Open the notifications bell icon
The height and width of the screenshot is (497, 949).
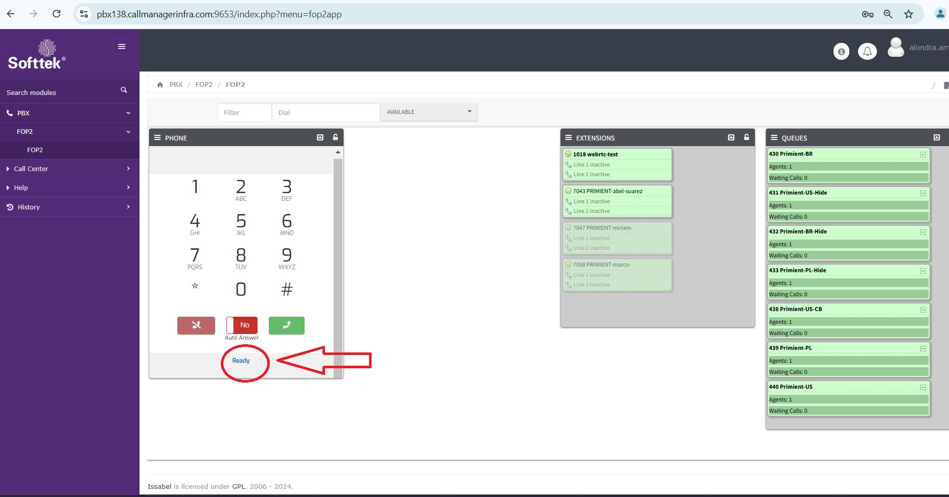tap(867, 51)
